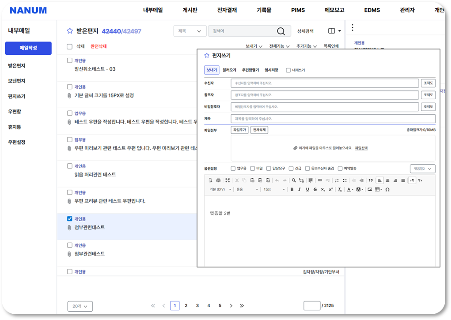This screenshot has height=320, width=451.
Task: Enable the 내게쓰기 checkbox
Action: pyautogui.click(x=288, y=70)
